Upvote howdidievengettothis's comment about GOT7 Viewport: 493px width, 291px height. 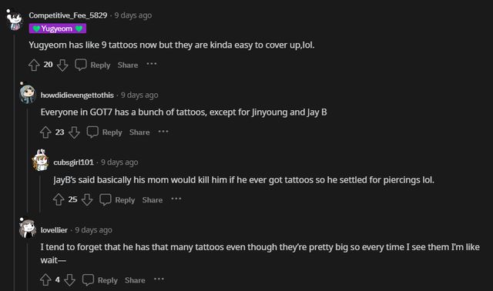45,132
